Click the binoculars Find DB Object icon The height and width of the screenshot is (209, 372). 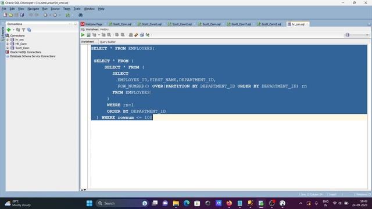tap(81, 15)
